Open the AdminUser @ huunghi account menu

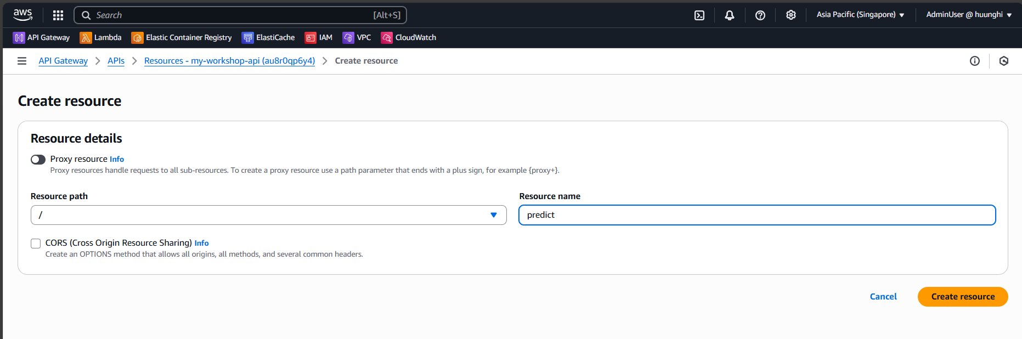[x=969, y=15]
